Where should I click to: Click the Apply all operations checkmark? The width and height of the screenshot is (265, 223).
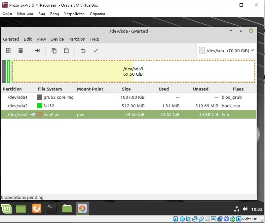click(x=95, y=51)
